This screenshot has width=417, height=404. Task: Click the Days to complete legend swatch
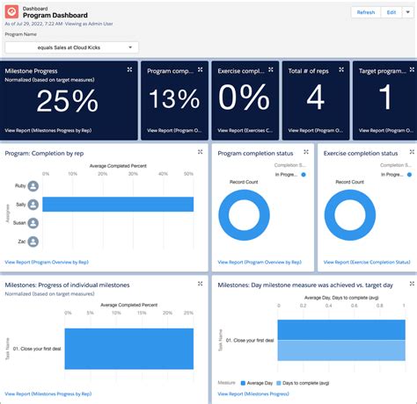click(x=279, y=383)
